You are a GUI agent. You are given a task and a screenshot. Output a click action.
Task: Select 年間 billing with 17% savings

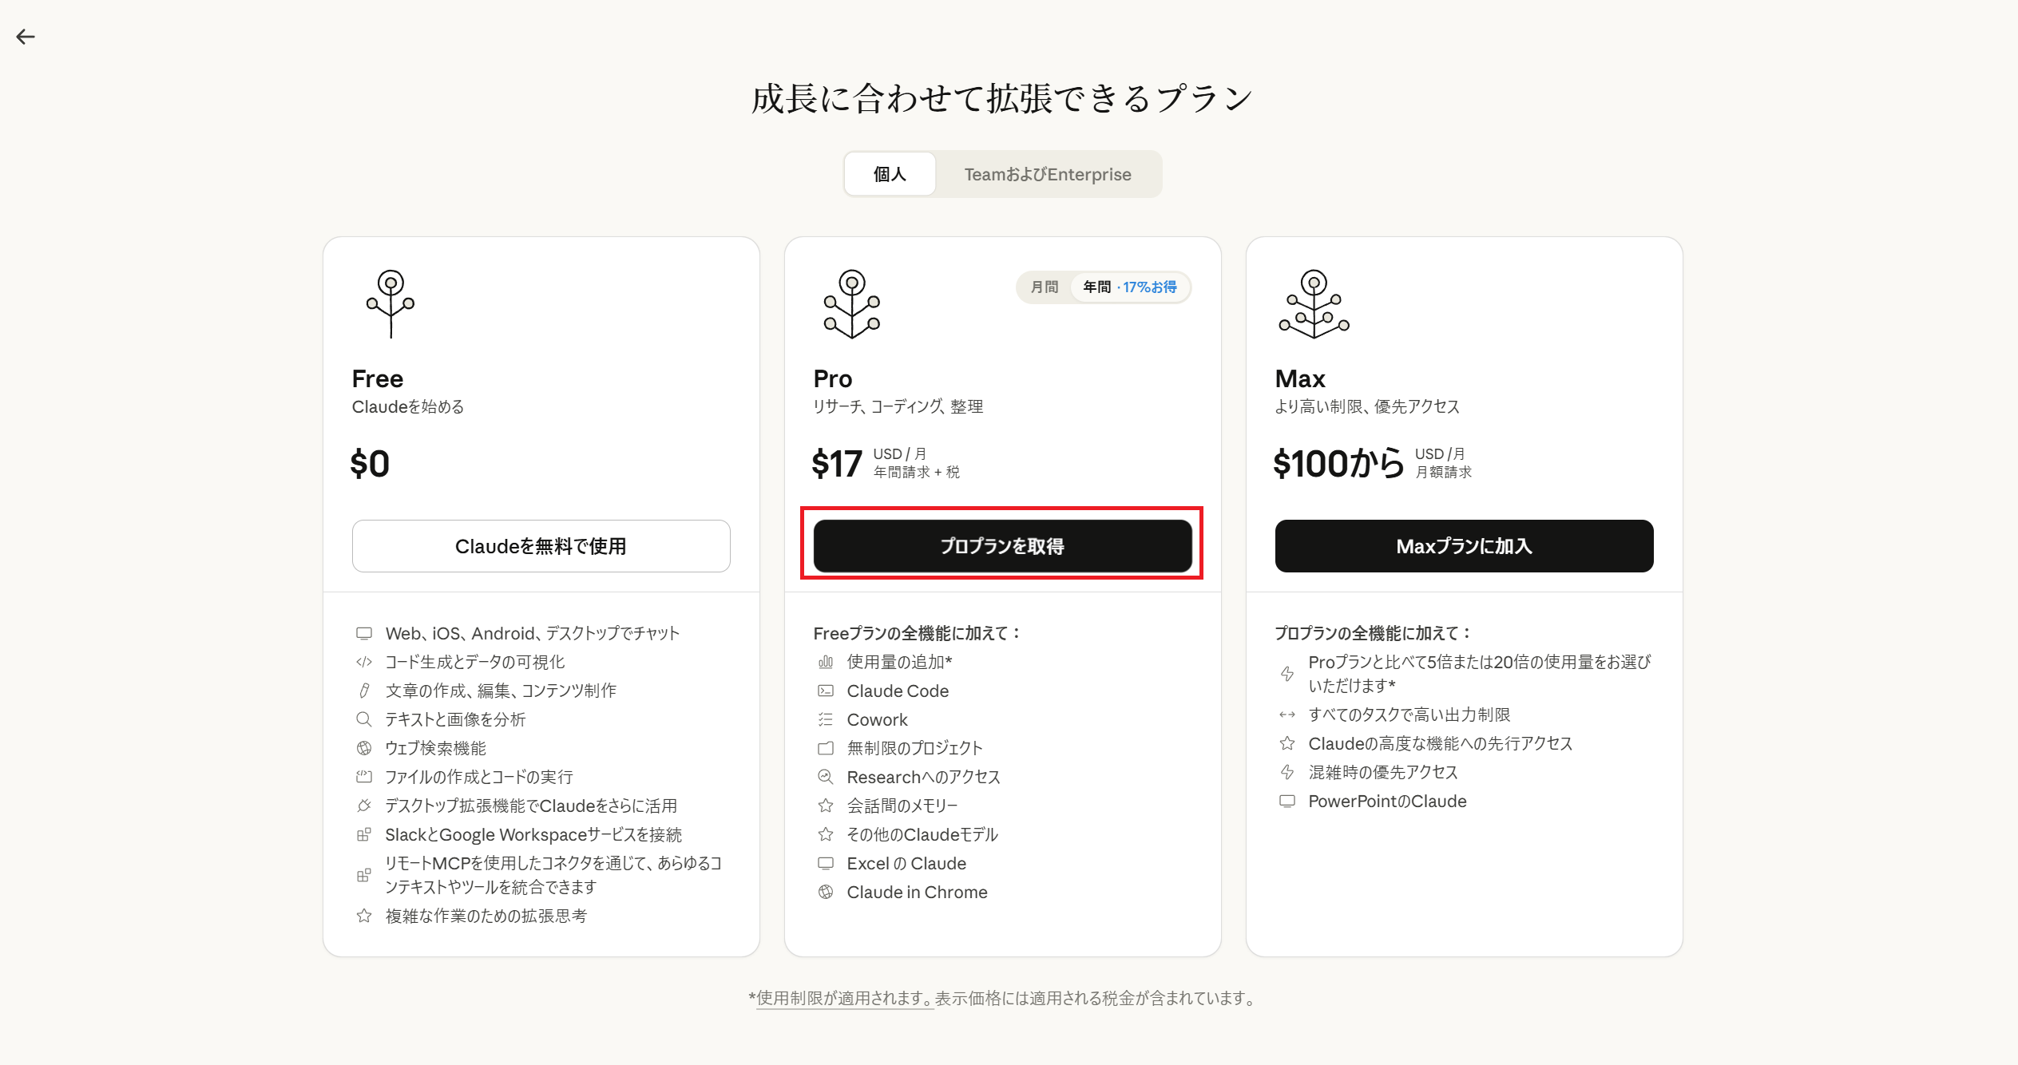(1129, 287)
